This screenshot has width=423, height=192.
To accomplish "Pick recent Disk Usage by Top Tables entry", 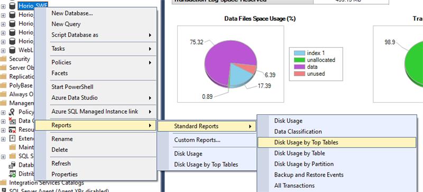I will click(x=207, y=164).
